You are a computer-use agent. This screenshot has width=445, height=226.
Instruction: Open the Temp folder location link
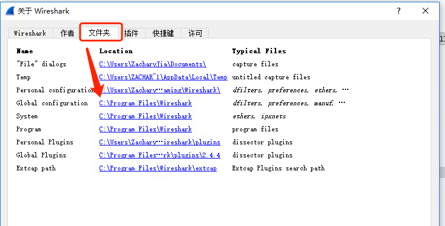(163, 77)
